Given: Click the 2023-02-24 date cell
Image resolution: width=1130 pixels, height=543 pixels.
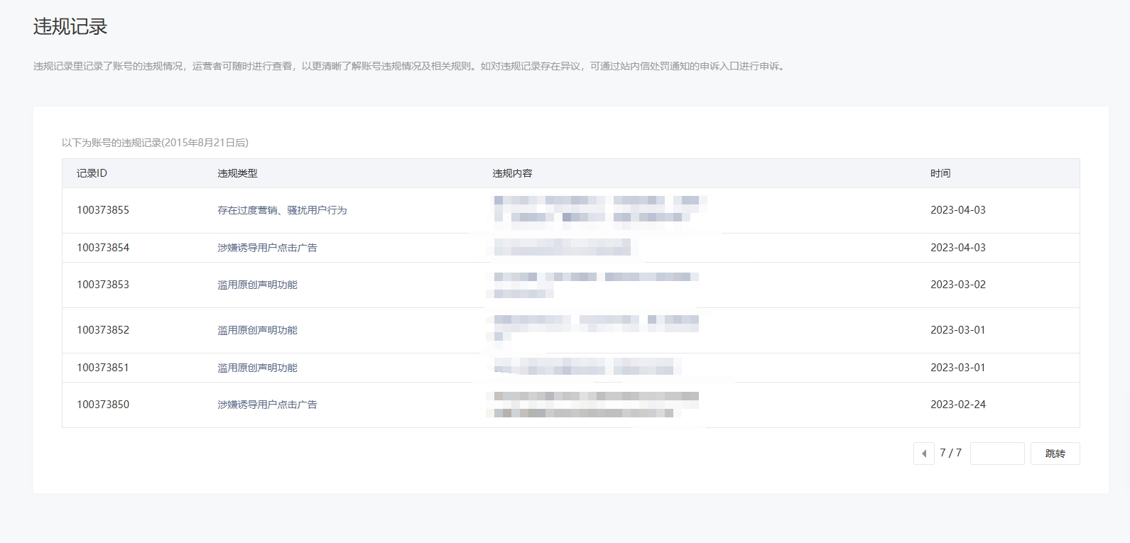Looking at the screenshot, I should click(957, 405).
